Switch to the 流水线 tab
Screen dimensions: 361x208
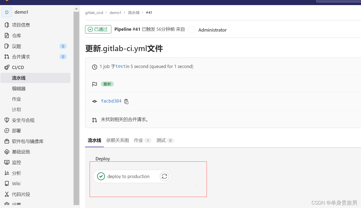tap(94, 141)
